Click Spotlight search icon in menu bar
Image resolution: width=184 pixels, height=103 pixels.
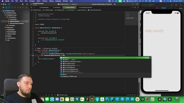pos(143,1)
